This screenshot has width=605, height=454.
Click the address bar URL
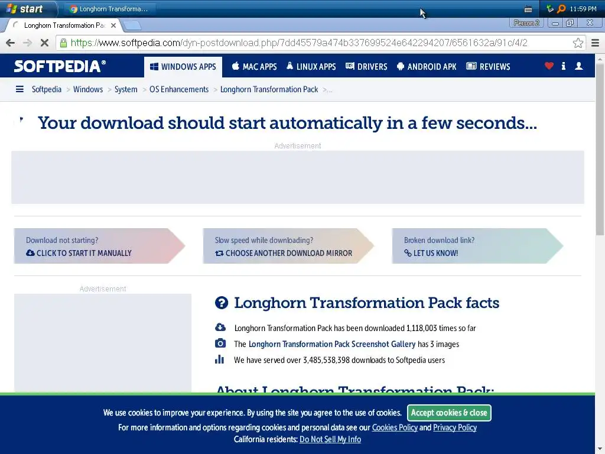pyautogui.click(x=299, y=43)
